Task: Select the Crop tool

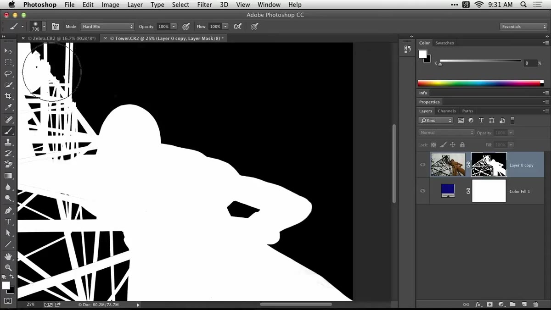Action: [x=8, y=96]
